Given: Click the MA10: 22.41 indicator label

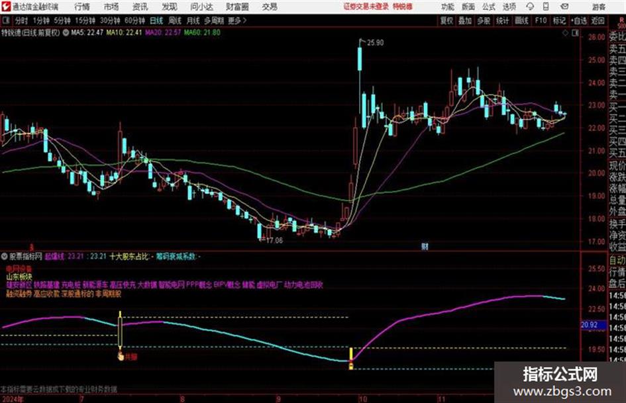Looking at the screenshot, I should pos(124,32).
